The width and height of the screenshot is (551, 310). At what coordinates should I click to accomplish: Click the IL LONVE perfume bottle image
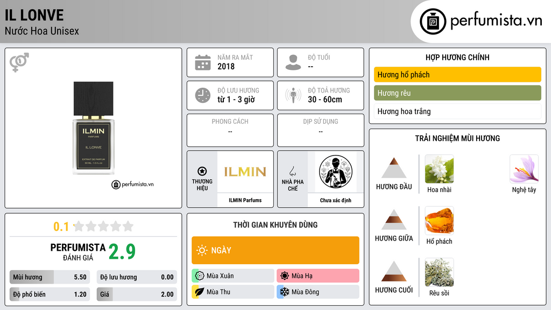(x=94, y=128)
